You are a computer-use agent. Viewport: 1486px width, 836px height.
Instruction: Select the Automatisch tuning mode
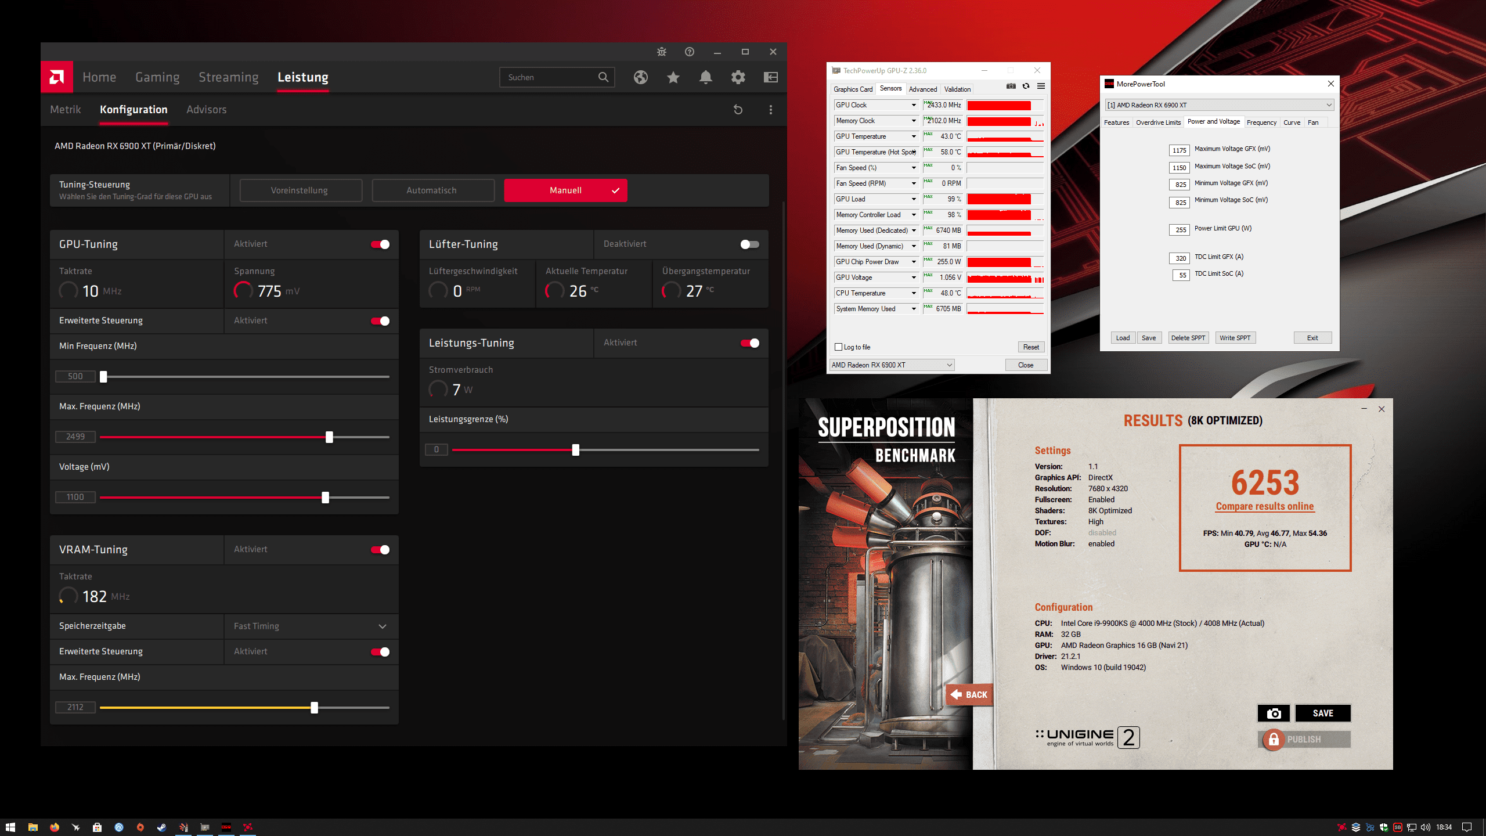coord(433,190)
